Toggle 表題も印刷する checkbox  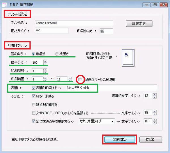click(34, 88)
